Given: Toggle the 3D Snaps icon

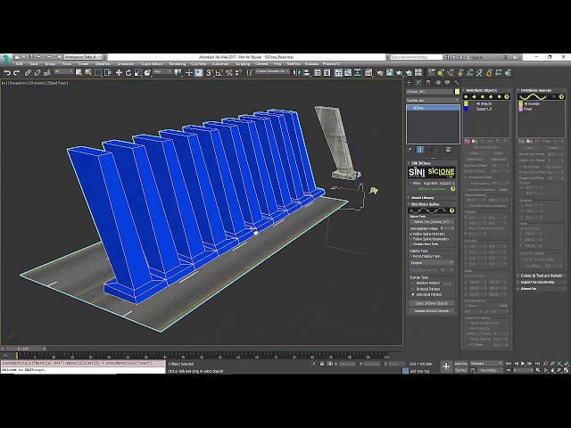Looking at the screenshot, I should point(210,73).
